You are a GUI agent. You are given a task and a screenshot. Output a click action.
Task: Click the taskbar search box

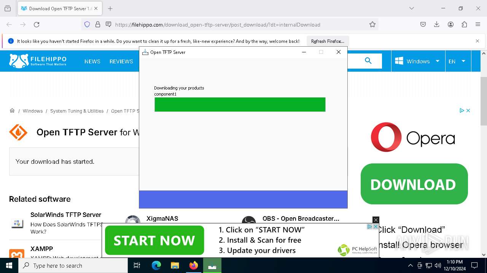click(x=73, y=265)
